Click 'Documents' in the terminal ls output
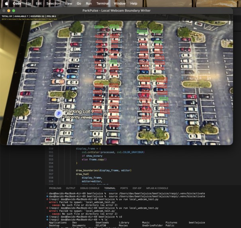Viewport: 241px width, 228px height. tap(79, 226)
